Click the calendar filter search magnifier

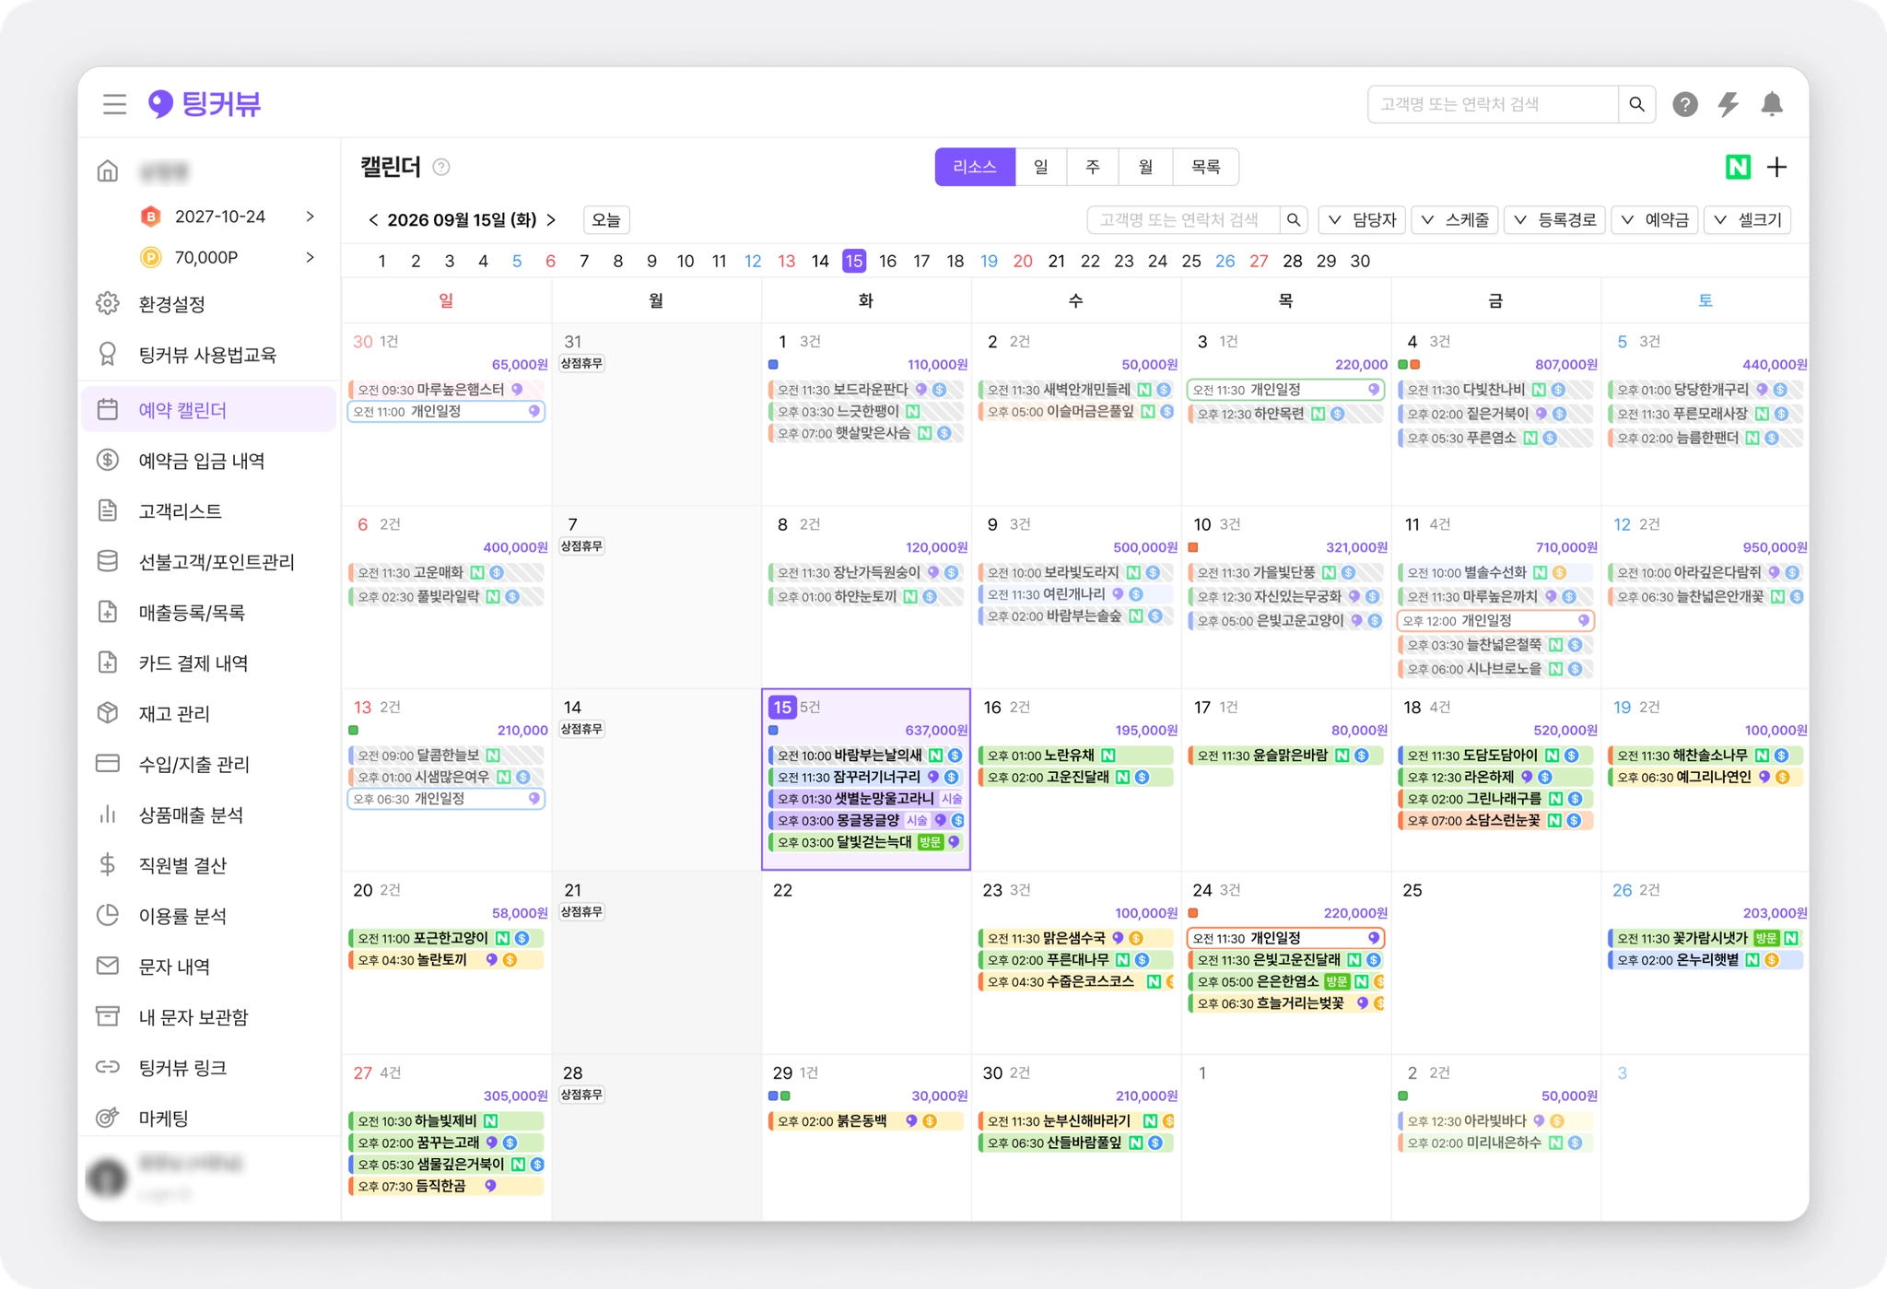1294,220
